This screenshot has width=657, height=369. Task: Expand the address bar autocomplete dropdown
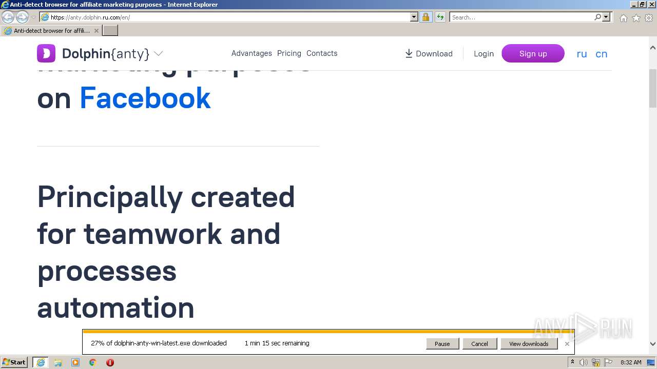414,17
